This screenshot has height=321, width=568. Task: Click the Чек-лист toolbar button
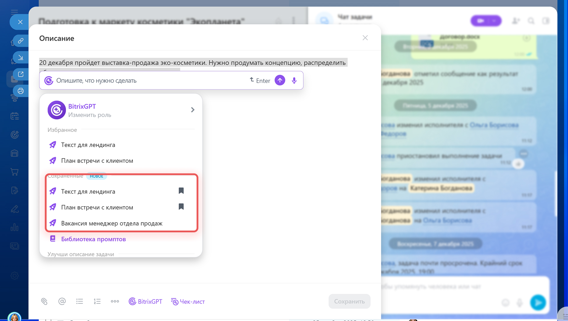(188, 301)
